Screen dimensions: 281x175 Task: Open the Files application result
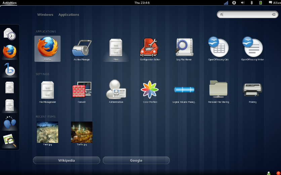[x=116, y=49]
